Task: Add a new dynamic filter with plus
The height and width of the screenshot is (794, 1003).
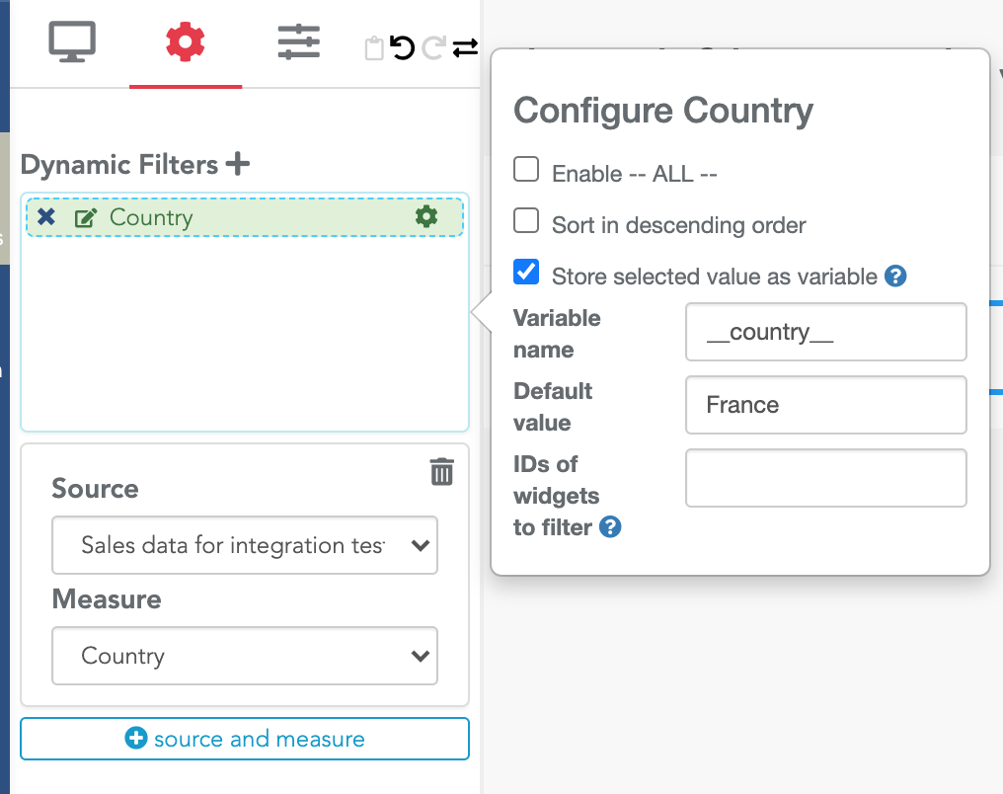Action: [237, 164]
